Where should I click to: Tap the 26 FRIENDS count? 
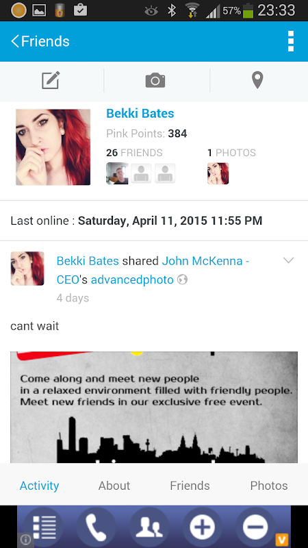tap(134, 153)
